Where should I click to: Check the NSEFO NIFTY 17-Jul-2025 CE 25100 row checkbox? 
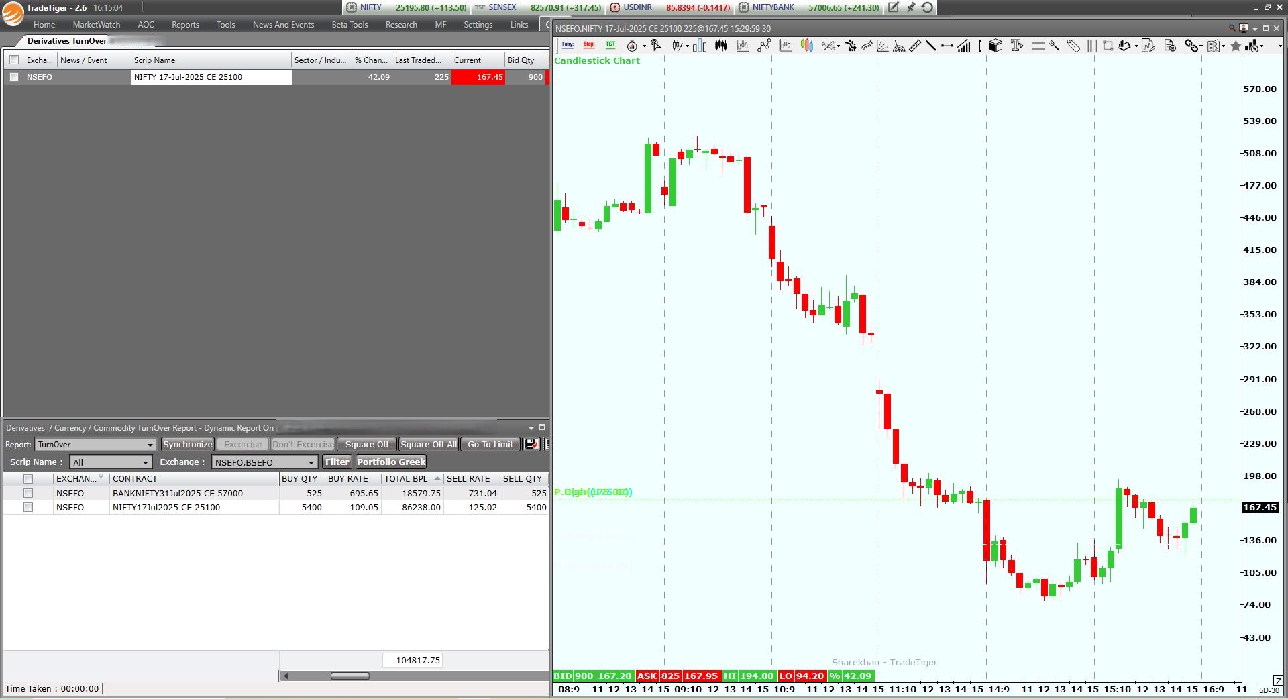(x=14, y=77)
